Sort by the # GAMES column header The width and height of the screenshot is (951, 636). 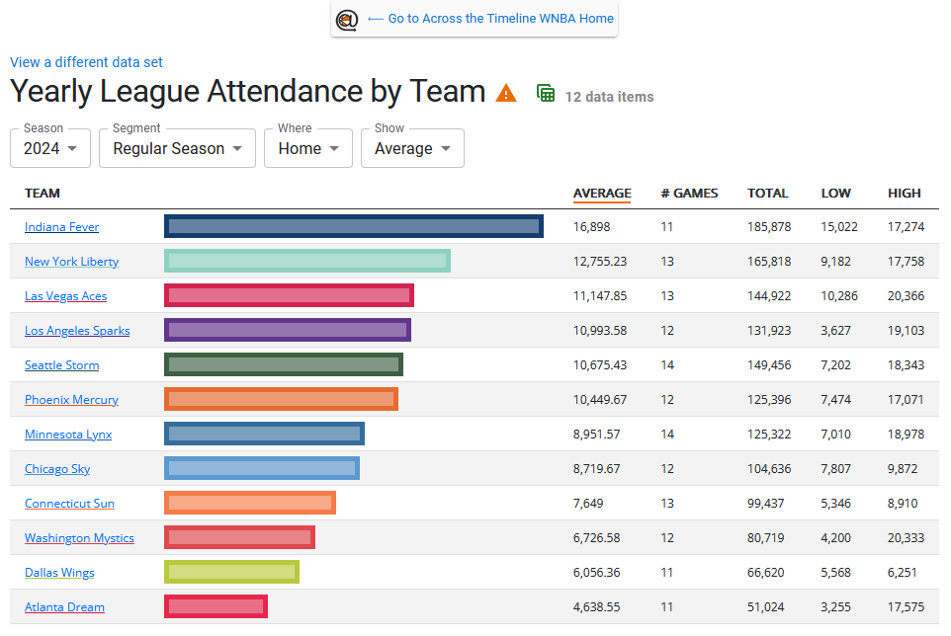(689, 194)
